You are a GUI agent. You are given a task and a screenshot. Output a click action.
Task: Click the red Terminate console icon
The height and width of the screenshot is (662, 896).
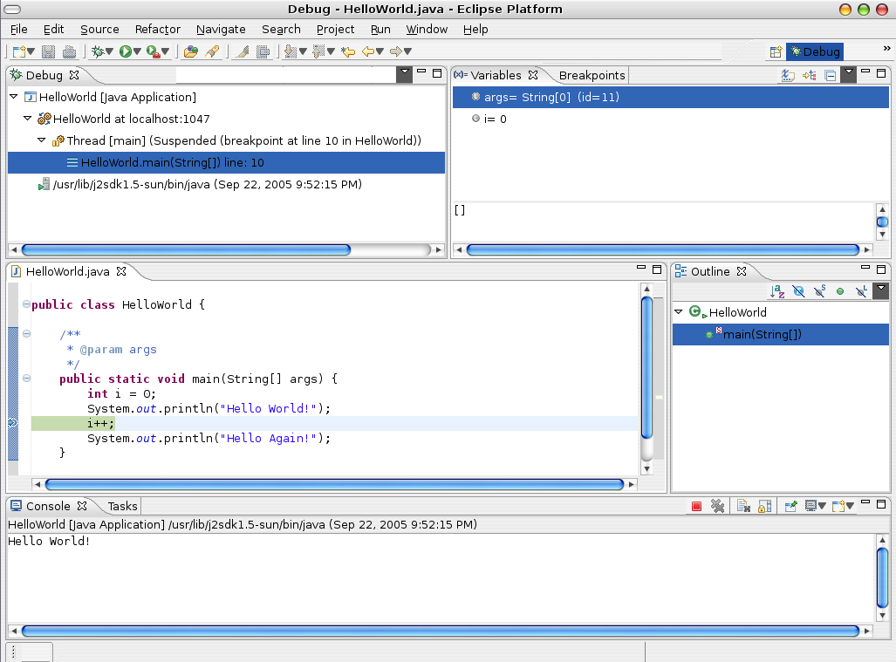pos(696,506)
